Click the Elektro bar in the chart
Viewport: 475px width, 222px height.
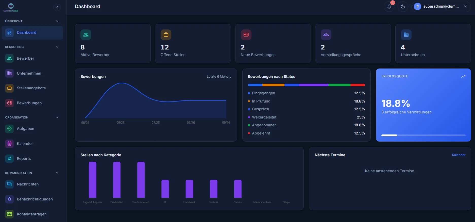click(x=238, y=189)
